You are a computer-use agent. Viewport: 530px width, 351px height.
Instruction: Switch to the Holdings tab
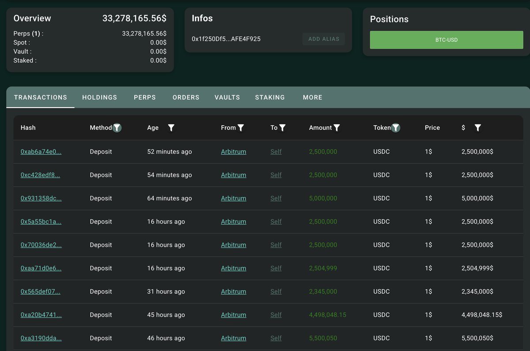(x=100, y=97)
